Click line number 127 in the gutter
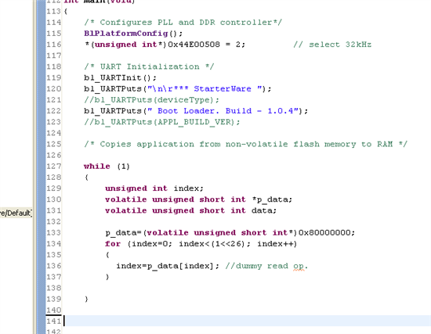431x334 pixels. (x=53, y=167)
